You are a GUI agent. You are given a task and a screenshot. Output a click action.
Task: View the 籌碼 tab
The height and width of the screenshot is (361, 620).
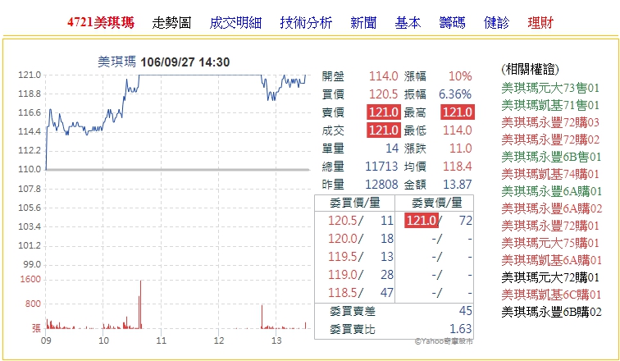click(452, 22)
